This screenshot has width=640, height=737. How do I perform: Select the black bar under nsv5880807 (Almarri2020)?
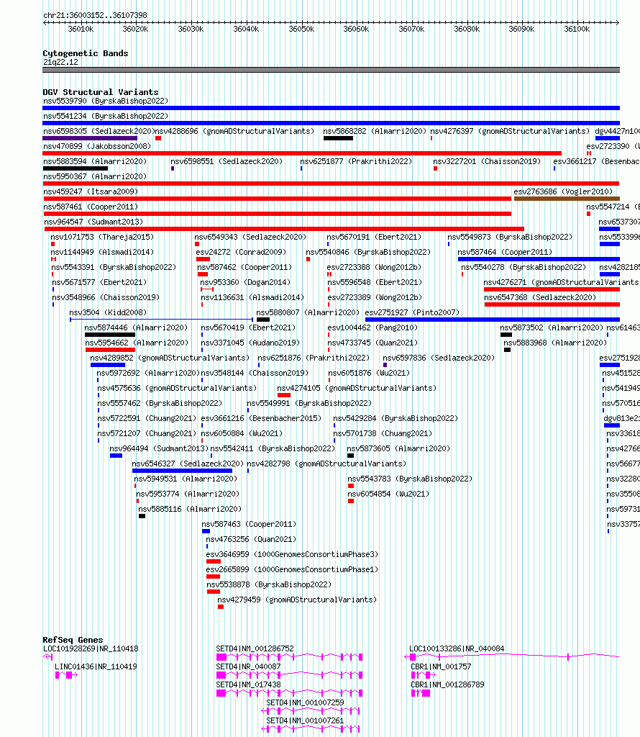pos(263,320)
